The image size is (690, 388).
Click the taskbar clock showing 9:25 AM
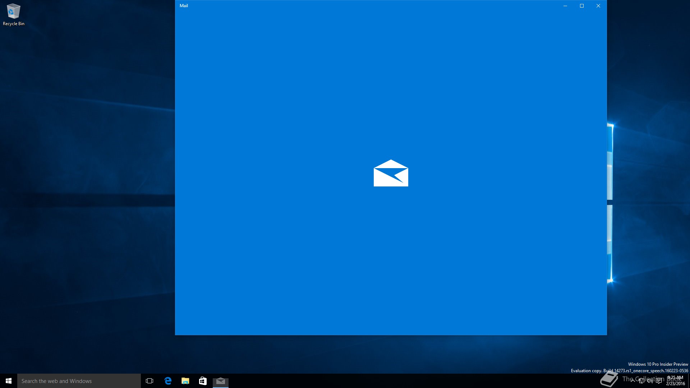coord(676,381)
